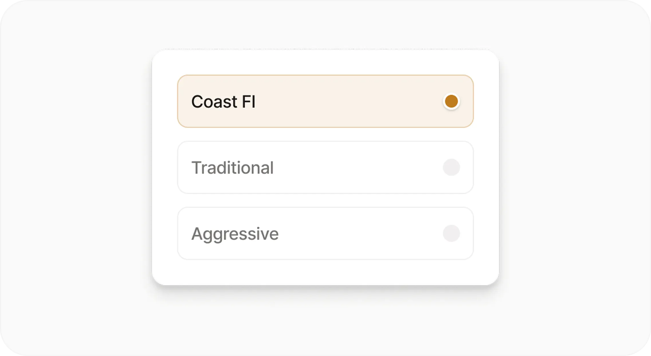The image size is (651, 356).
Task: Select the highlighted Coast FI selection
Action: pyautogui.click(x=325, y=100)
